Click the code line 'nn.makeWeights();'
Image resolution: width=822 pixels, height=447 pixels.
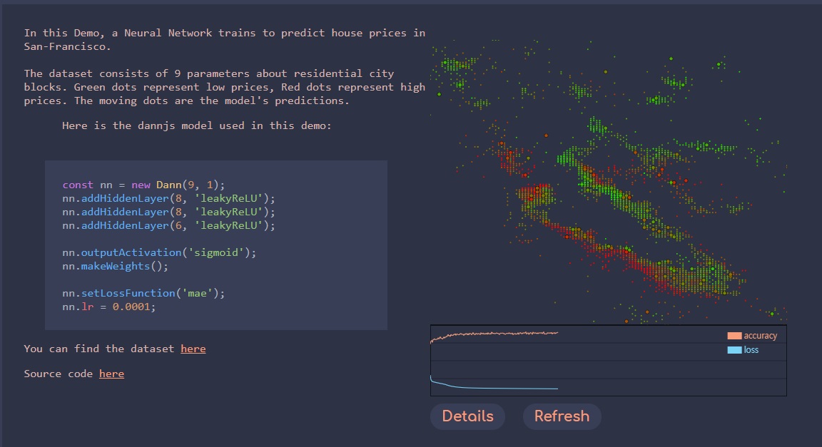116,267
